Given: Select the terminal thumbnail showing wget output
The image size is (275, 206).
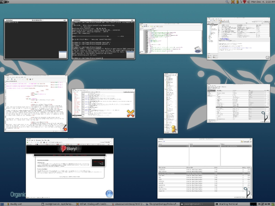Looking at the screenshot, I should click(103, 39).
